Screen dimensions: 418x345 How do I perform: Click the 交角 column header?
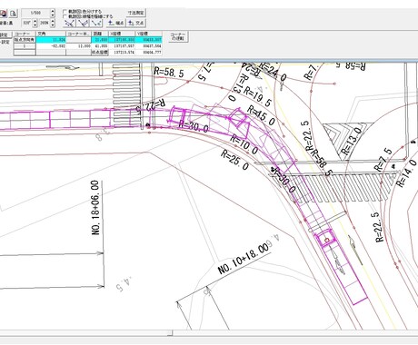(x=51, y=34)
